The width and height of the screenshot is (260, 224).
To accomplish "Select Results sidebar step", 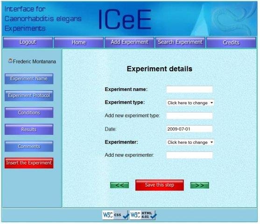I will click(29, 129).
